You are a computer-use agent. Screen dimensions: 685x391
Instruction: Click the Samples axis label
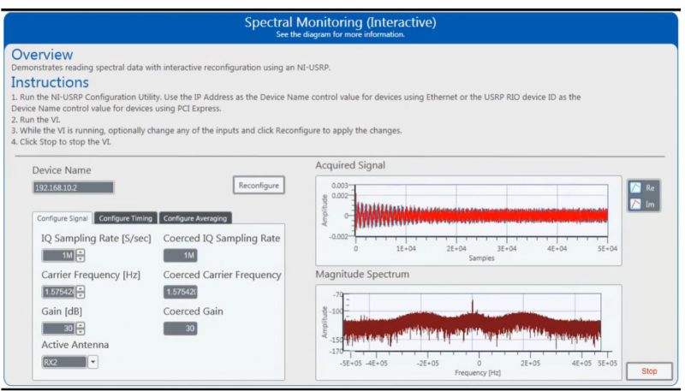pyautogui.click(x=481, y=258)
